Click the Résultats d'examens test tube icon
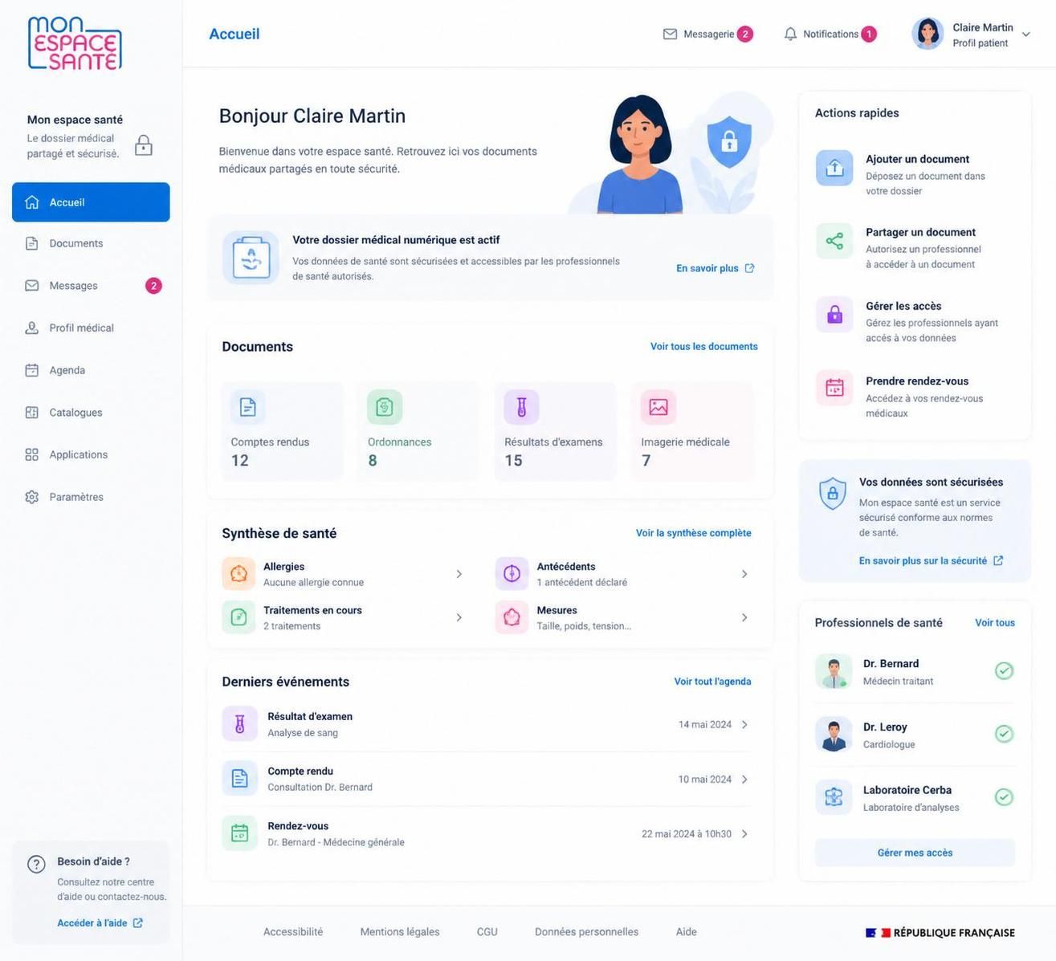This screenshot has width=1056, height=961. 521,407
